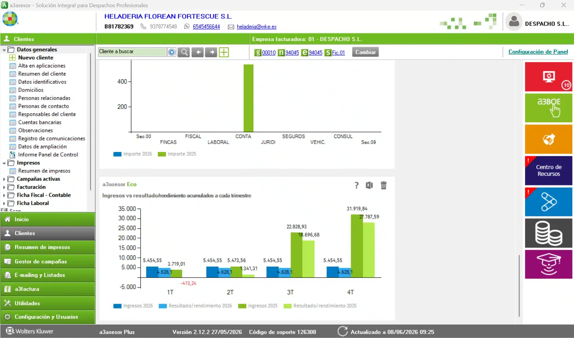Click the S application icon
Image resolution: width=574 pixels, height=338 pixels.
328,53
